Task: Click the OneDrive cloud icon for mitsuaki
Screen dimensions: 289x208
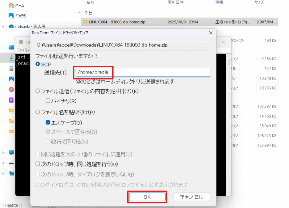Action: pyautogui.click(x=11, y=26)
